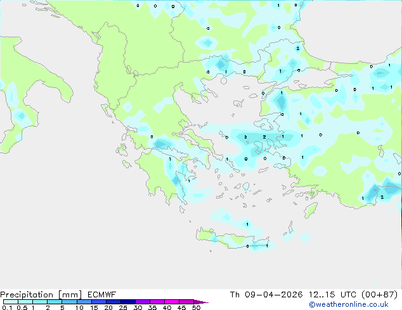Click the '[mm]' unit label
Screen dimensions: 402x310
point(70,295)
